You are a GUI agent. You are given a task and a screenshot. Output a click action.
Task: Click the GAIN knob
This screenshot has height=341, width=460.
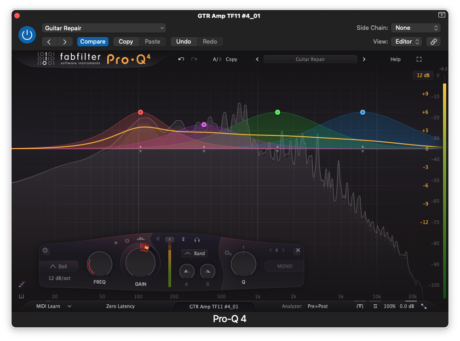pyautogui.click(x=140, y=262)
